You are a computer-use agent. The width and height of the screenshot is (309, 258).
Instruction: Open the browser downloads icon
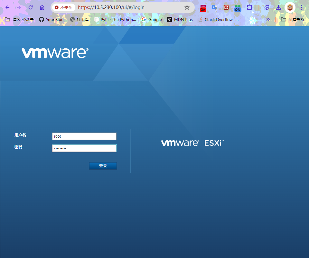point(278,7)
